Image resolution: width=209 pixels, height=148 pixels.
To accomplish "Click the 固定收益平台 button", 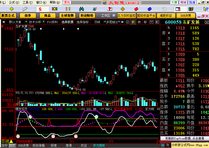I will pos(146,16).
